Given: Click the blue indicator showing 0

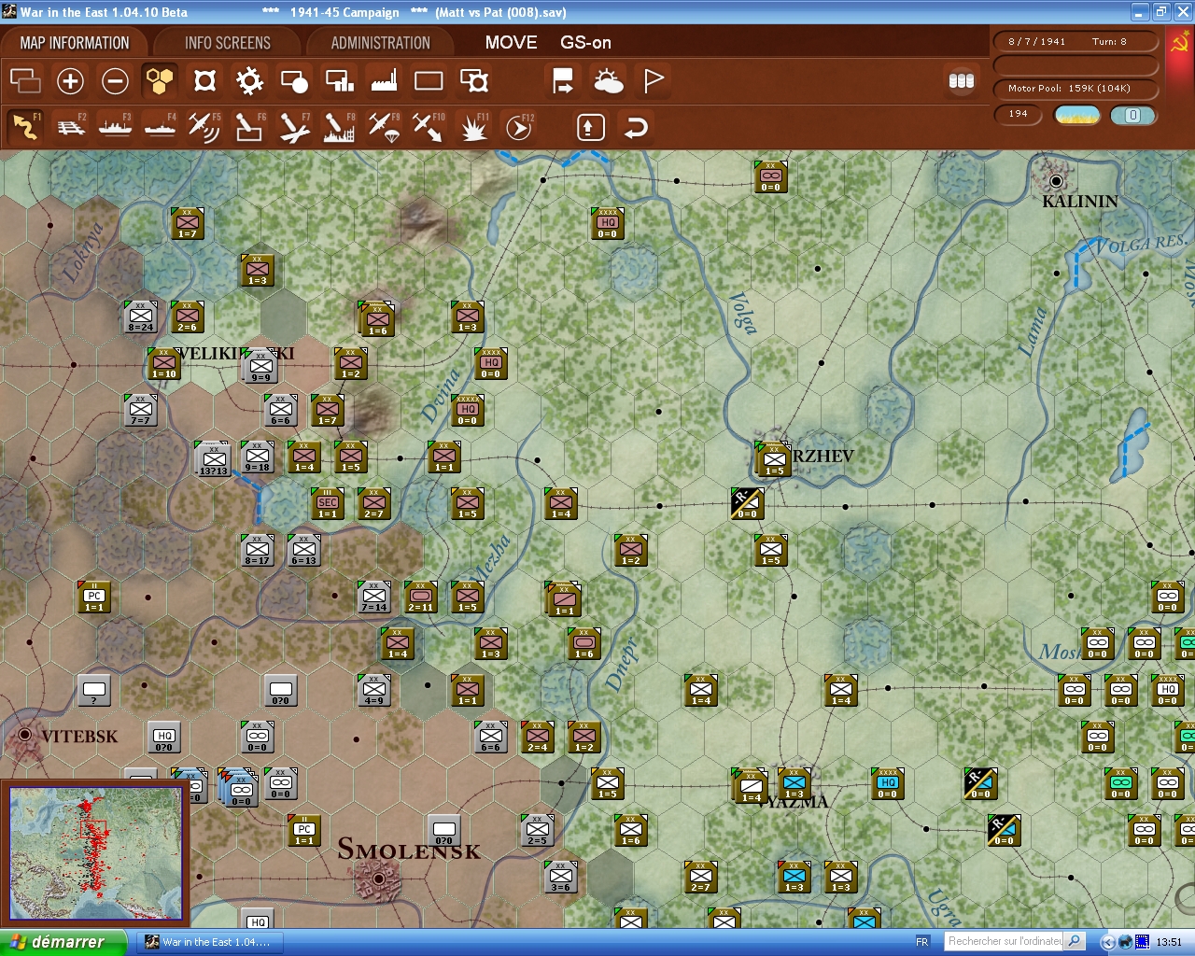Looking at the screenshot, I should coord(1132,115).
